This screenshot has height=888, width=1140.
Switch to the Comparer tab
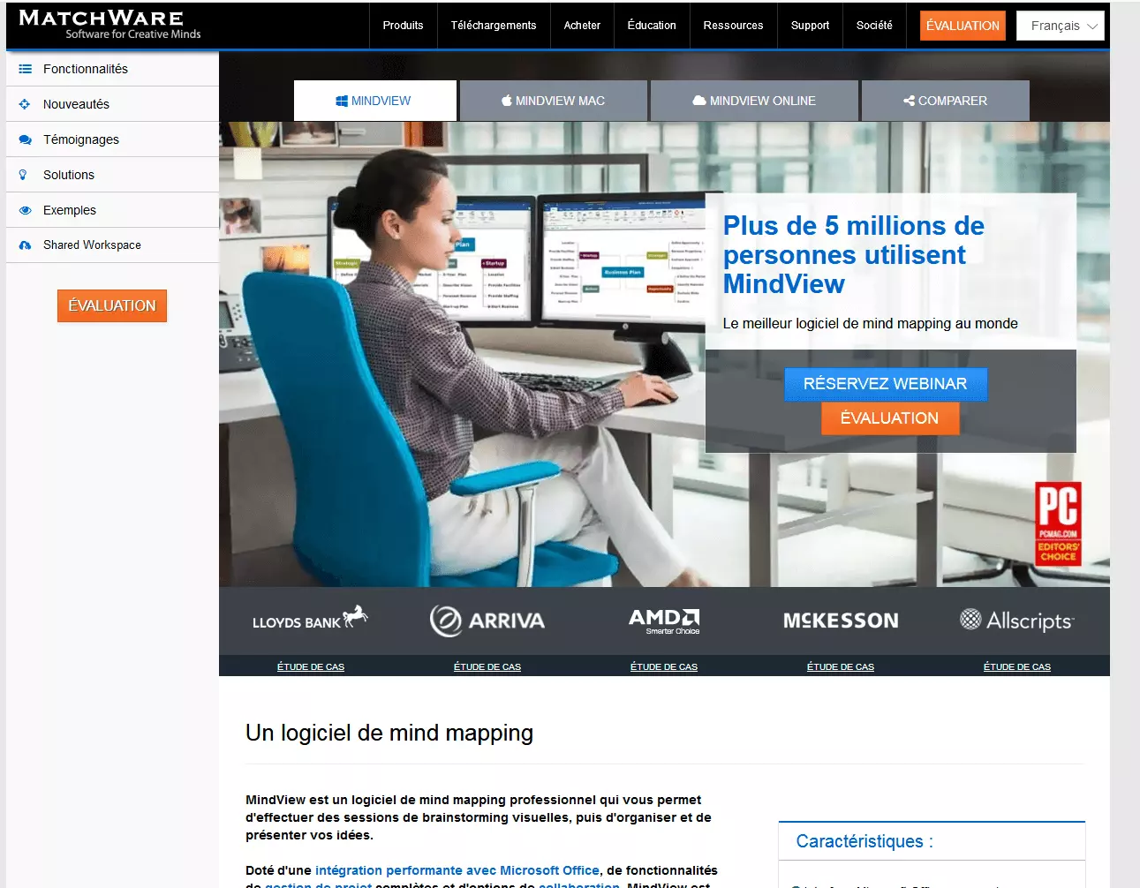pos(945,100)
